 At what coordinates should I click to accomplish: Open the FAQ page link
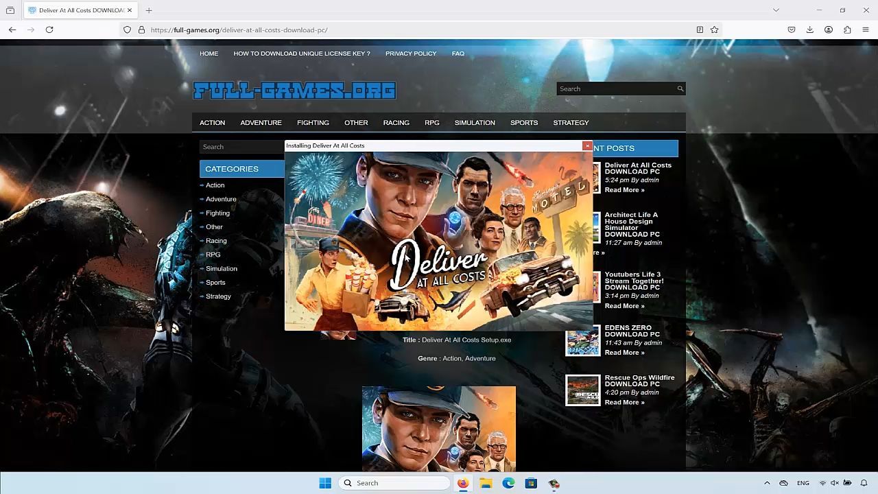click(x=458, y=54)
